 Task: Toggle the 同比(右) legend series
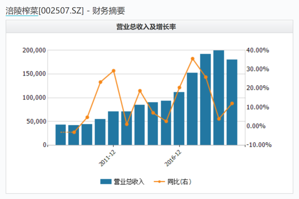(x=172, y=182)
